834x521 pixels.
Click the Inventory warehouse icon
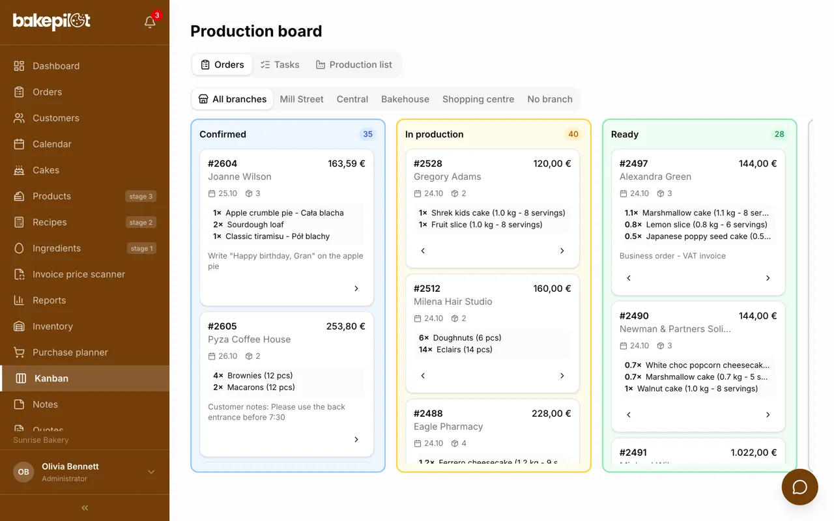20,326
